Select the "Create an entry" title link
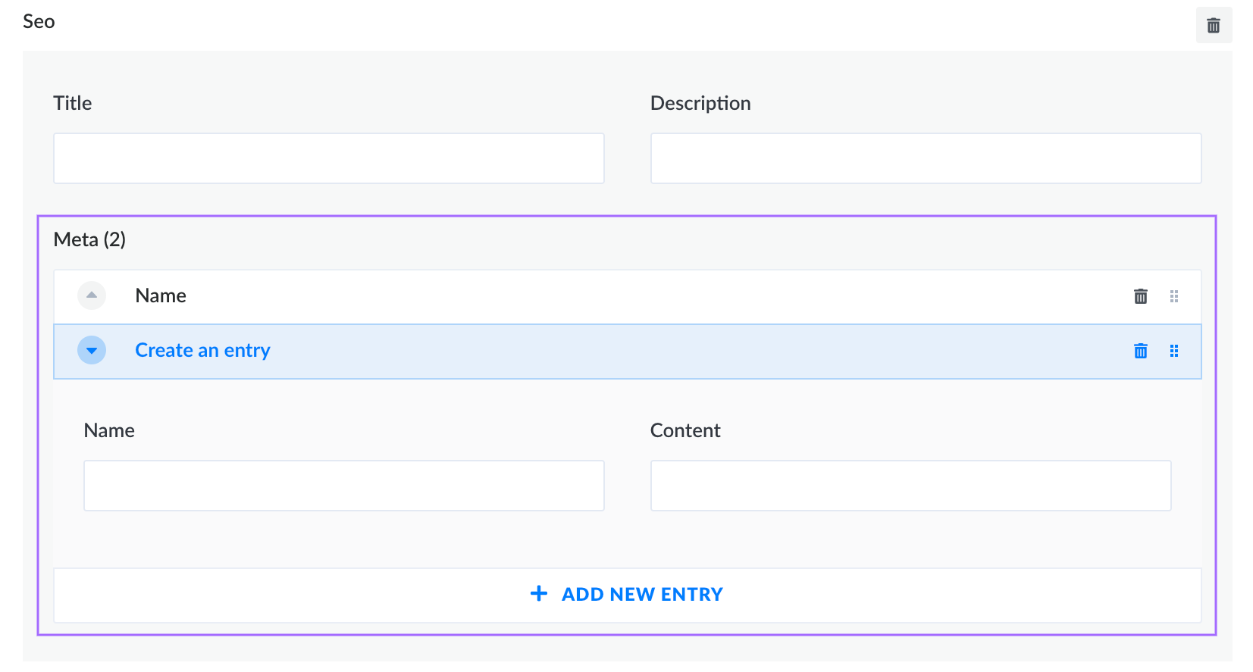The width and height of the screenshot is (1253, 672). pos(202,350)
